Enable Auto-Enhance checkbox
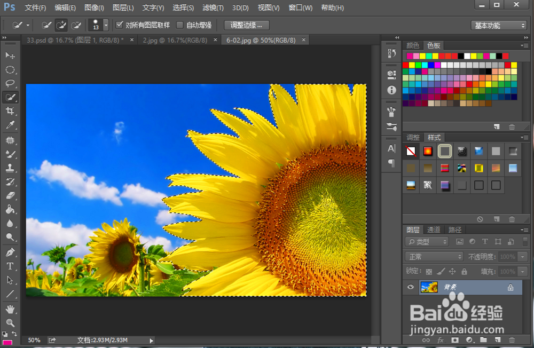The height and width of the screenshot is (348, 534). [180, 25]
